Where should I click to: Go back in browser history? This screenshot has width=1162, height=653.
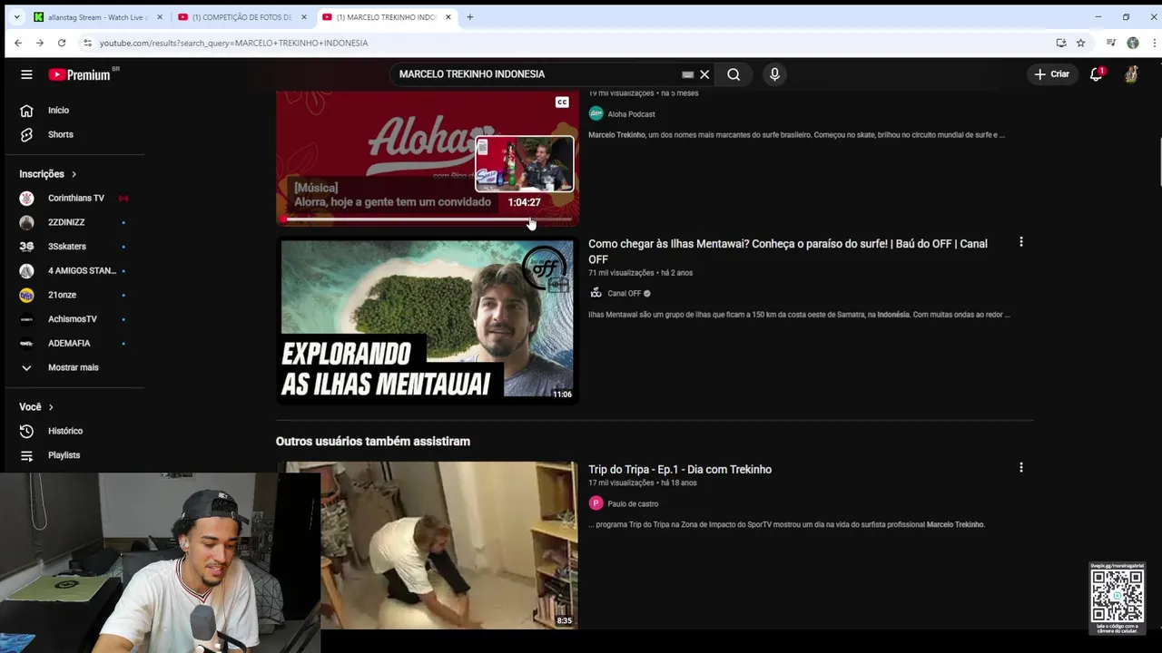(18, 43)
